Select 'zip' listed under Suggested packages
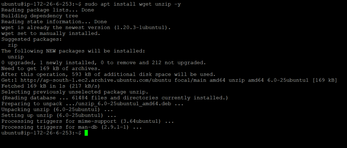 (x=13, y=45)
